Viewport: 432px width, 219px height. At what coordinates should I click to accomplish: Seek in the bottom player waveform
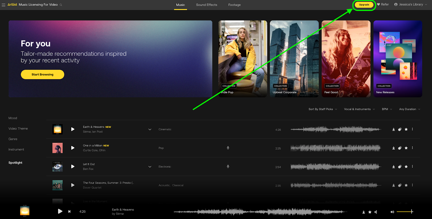(260, 212)
